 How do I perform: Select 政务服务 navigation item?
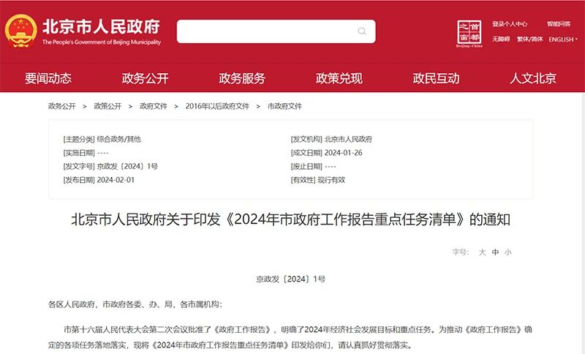[x=242, y=78]
